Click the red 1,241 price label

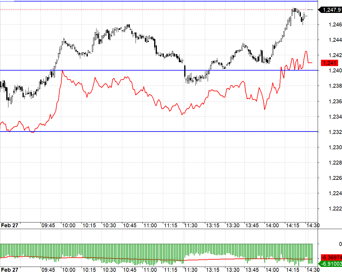(x=330, y=63)
